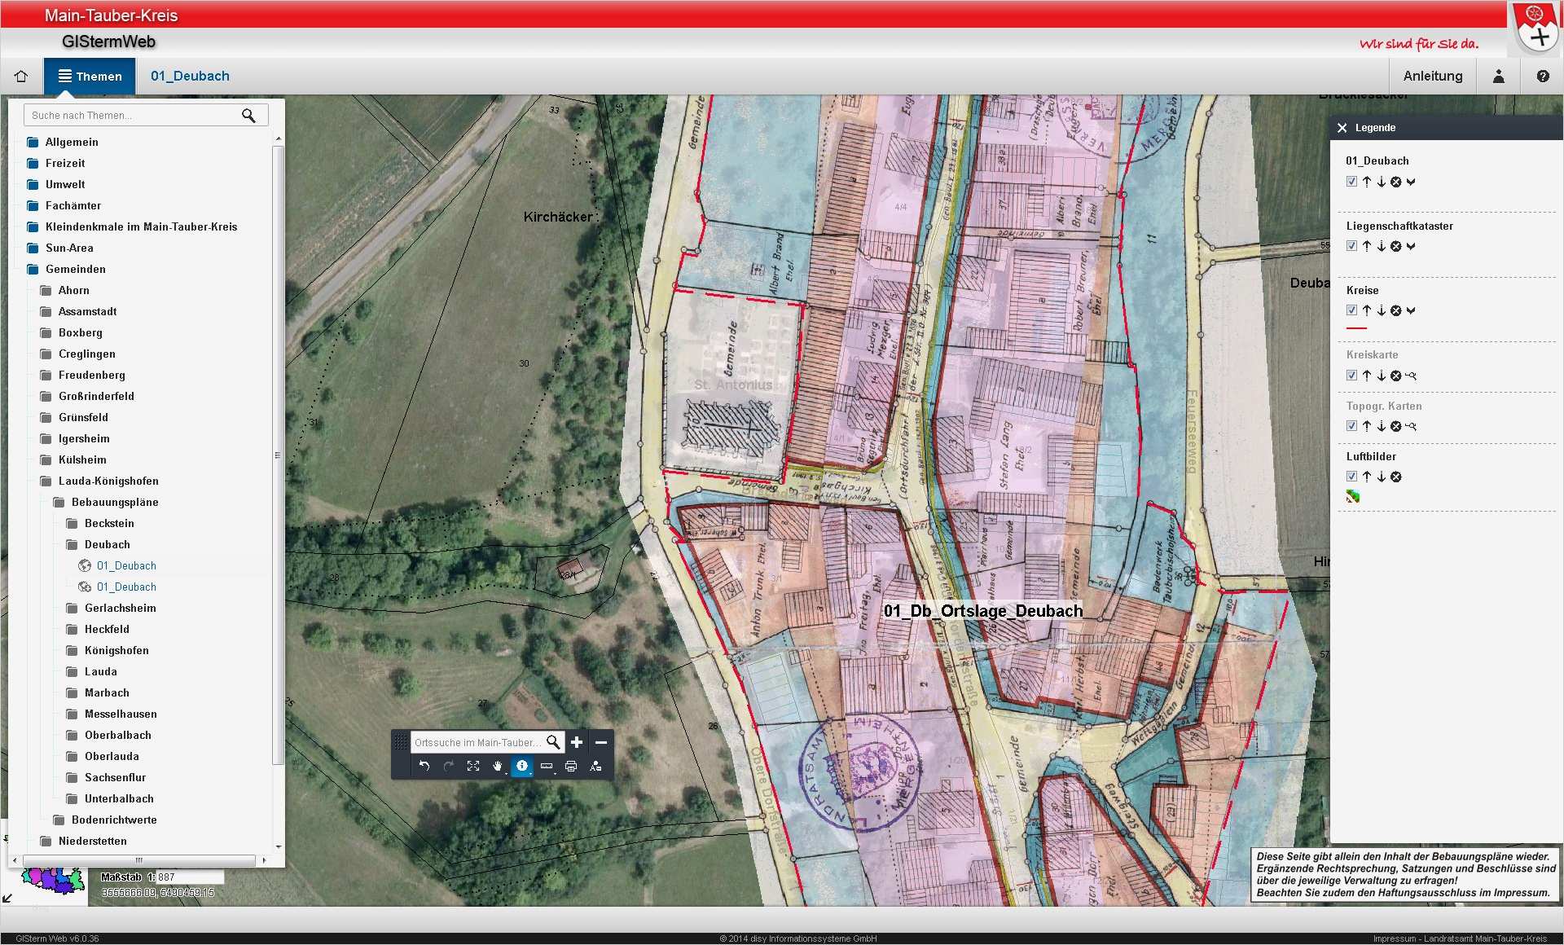Toggle the Topogr. Karten layer checkbox
1564x945 pixels.
(1352, 426)
